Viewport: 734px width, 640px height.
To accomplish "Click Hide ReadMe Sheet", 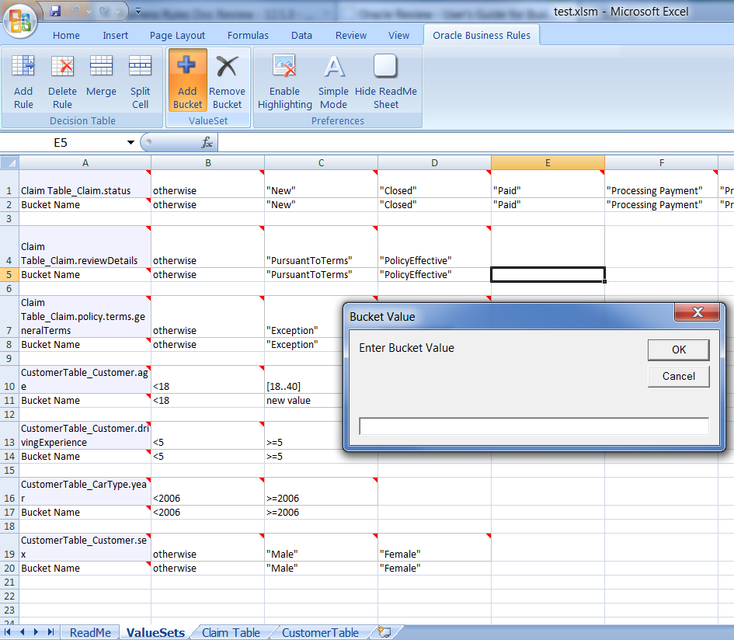I will point(386,82).
